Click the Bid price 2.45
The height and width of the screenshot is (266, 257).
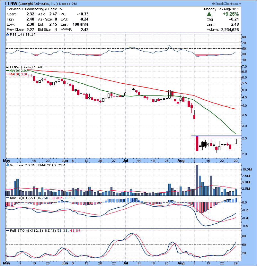pos(53,24)
